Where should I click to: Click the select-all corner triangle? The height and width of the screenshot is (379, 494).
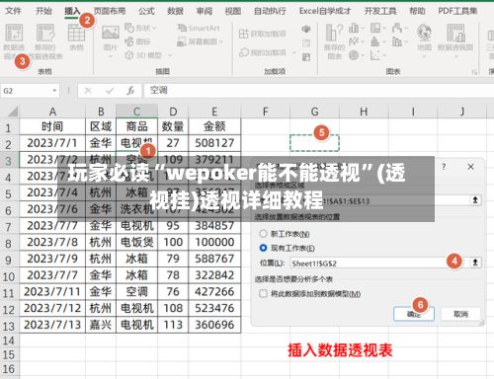click(x=13, y=112)
